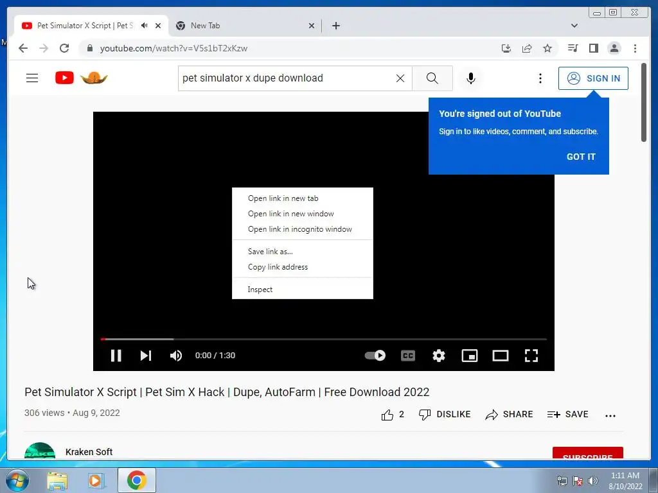Open Kraken Soft channel name

89,452
